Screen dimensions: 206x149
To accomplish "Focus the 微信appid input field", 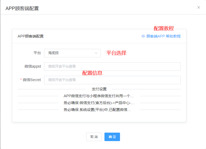I will tap(112, 67).
